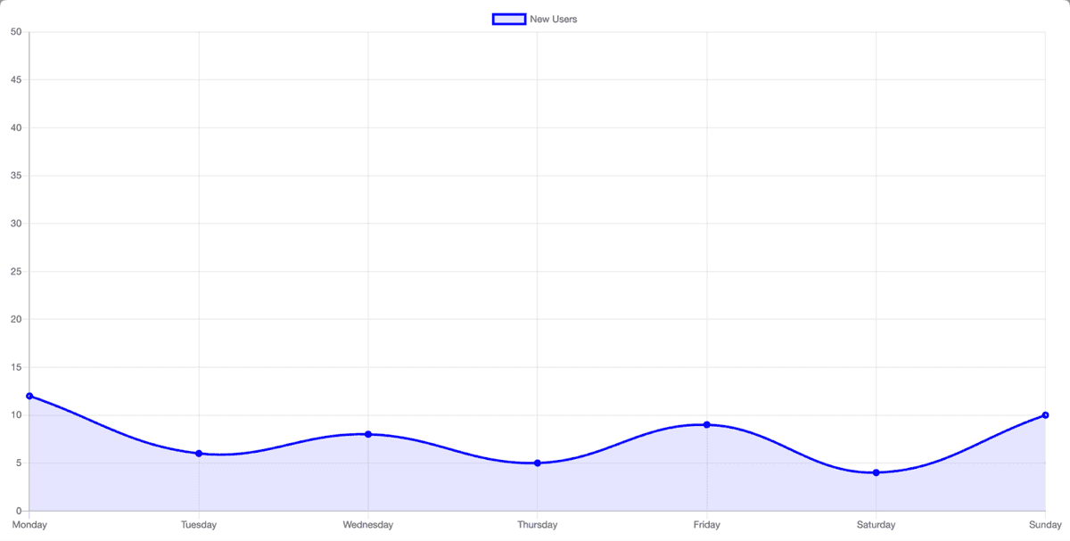1070x541 pixels.
Task: Click the 25 label on the y-axis
Action: 16,272
